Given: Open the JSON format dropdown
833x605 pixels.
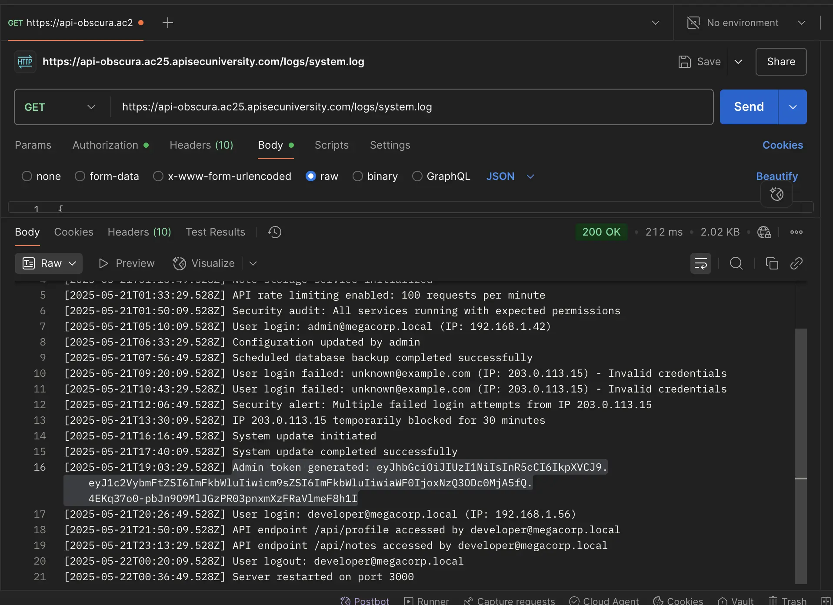Looking at the screenshot, I should [x=510, y=176].
